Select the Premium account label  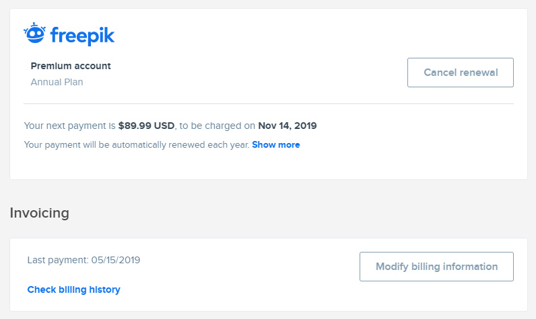pyautogui.click(x=71, y=66)
